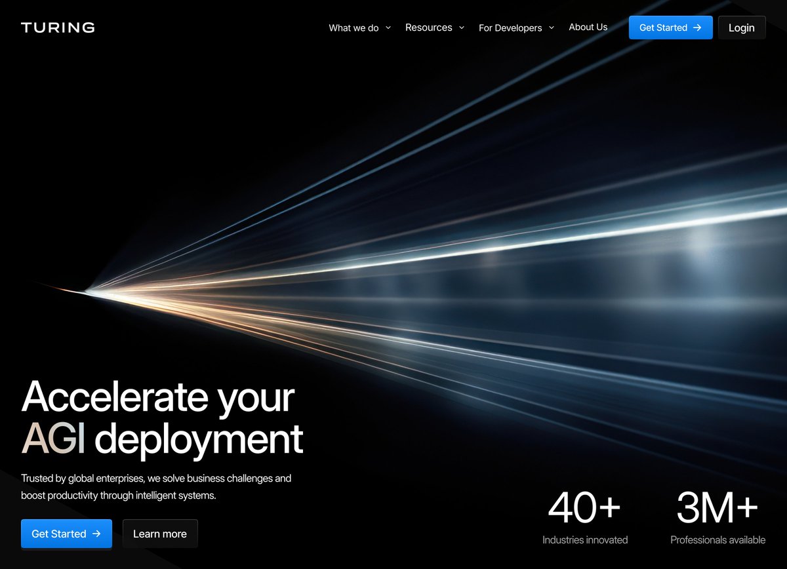
Task: Click the Professionals available label
Action: coord(717,540)
